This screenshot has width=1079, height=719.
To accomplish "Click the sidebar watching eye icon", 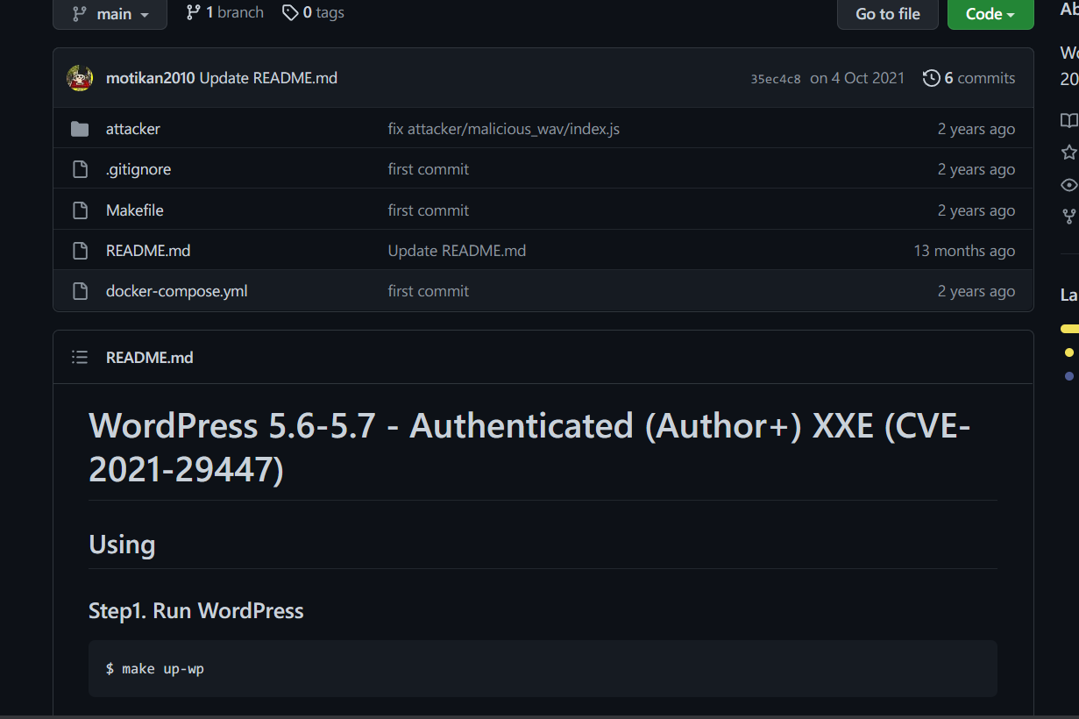I will pyautogui.click(x=1069, y=185).
